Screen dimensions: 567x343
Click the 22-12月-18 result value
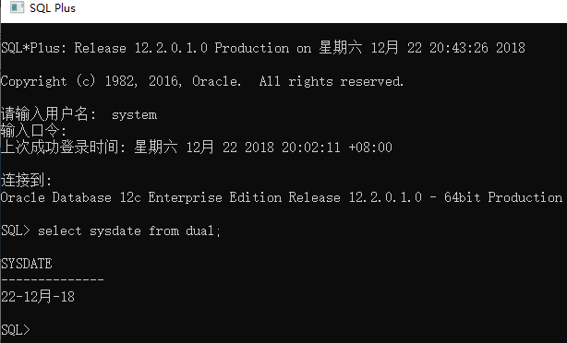click(38, 297)
